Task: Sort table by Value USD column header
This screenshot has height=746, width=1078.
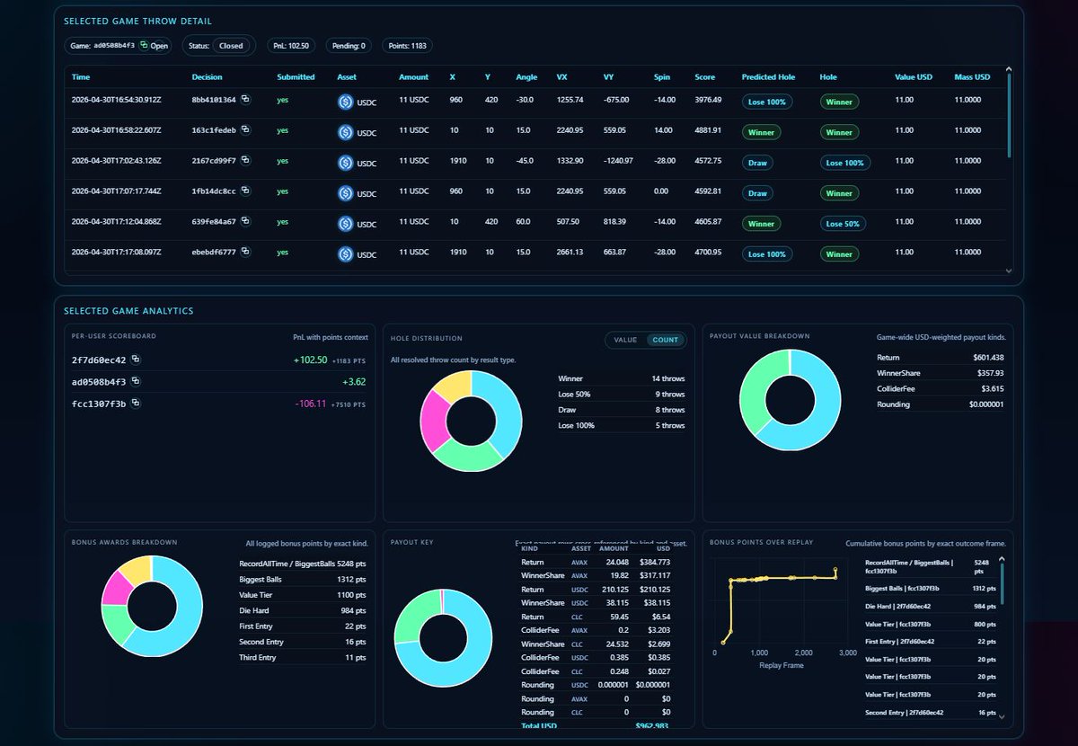Action: (x=914, y=77)
